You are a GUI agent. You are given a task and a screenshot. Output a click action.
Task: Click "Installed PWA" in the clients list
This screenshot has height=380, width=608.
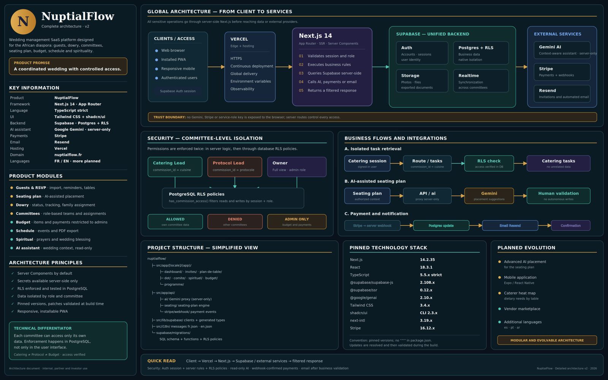click(x=173, y=60)
